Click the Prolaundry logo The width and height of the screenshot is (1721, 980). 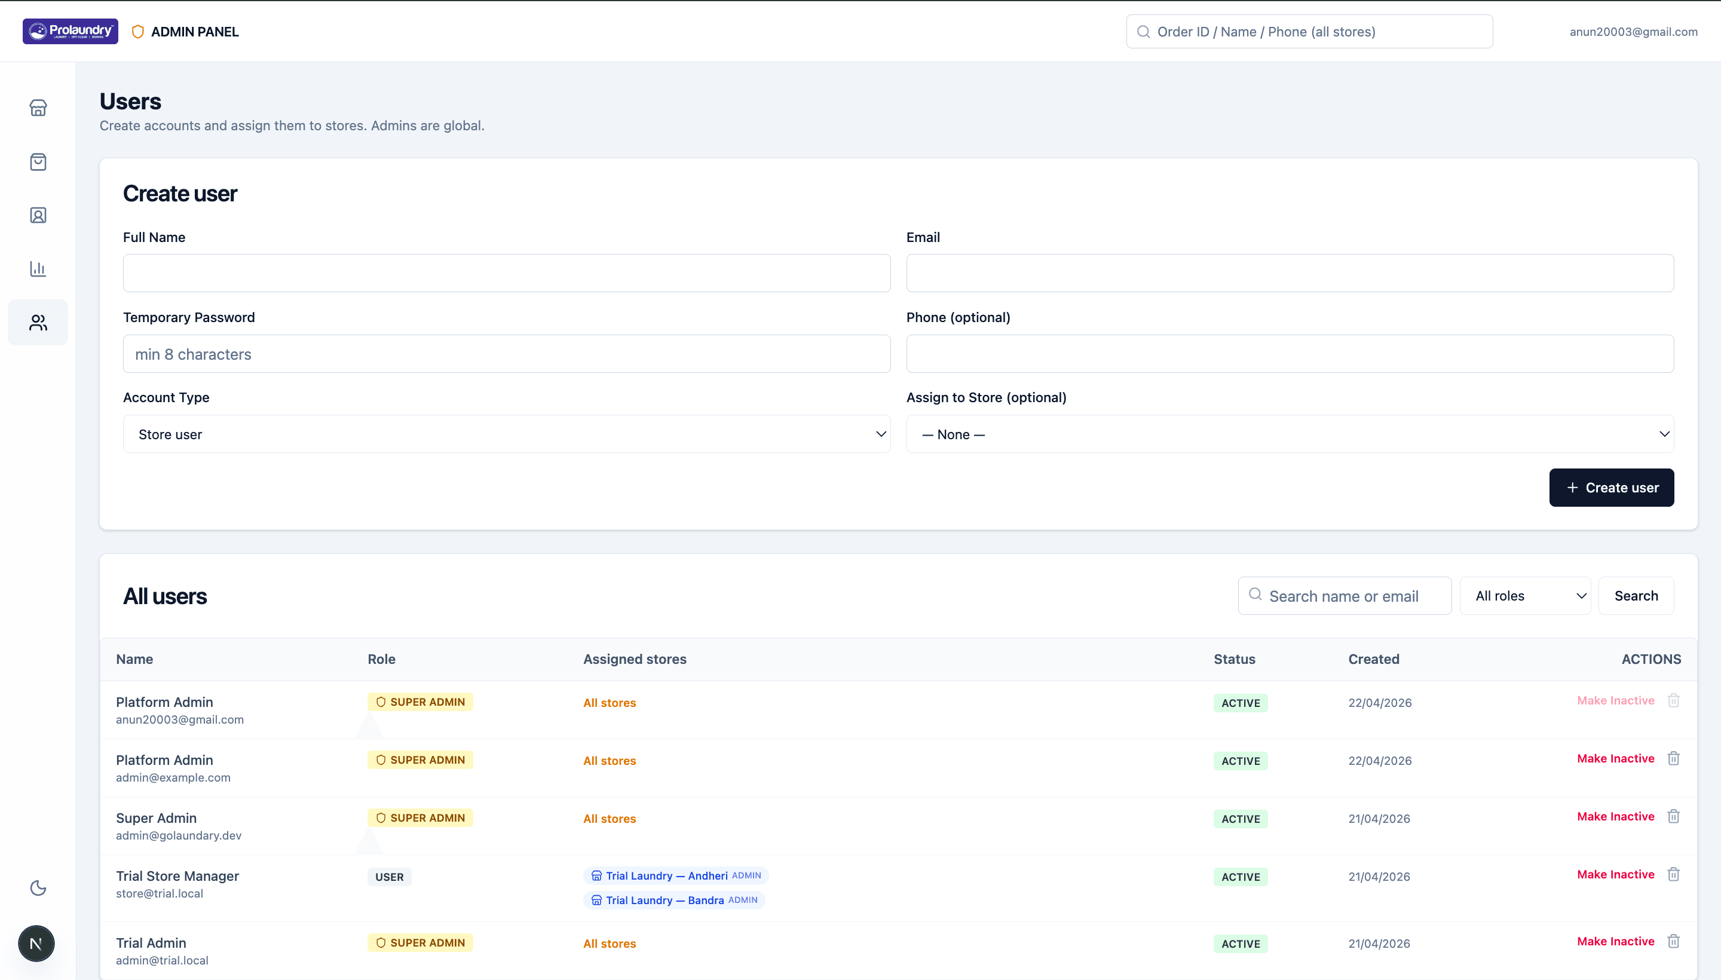pyautogui.click(x=71, y=31)
